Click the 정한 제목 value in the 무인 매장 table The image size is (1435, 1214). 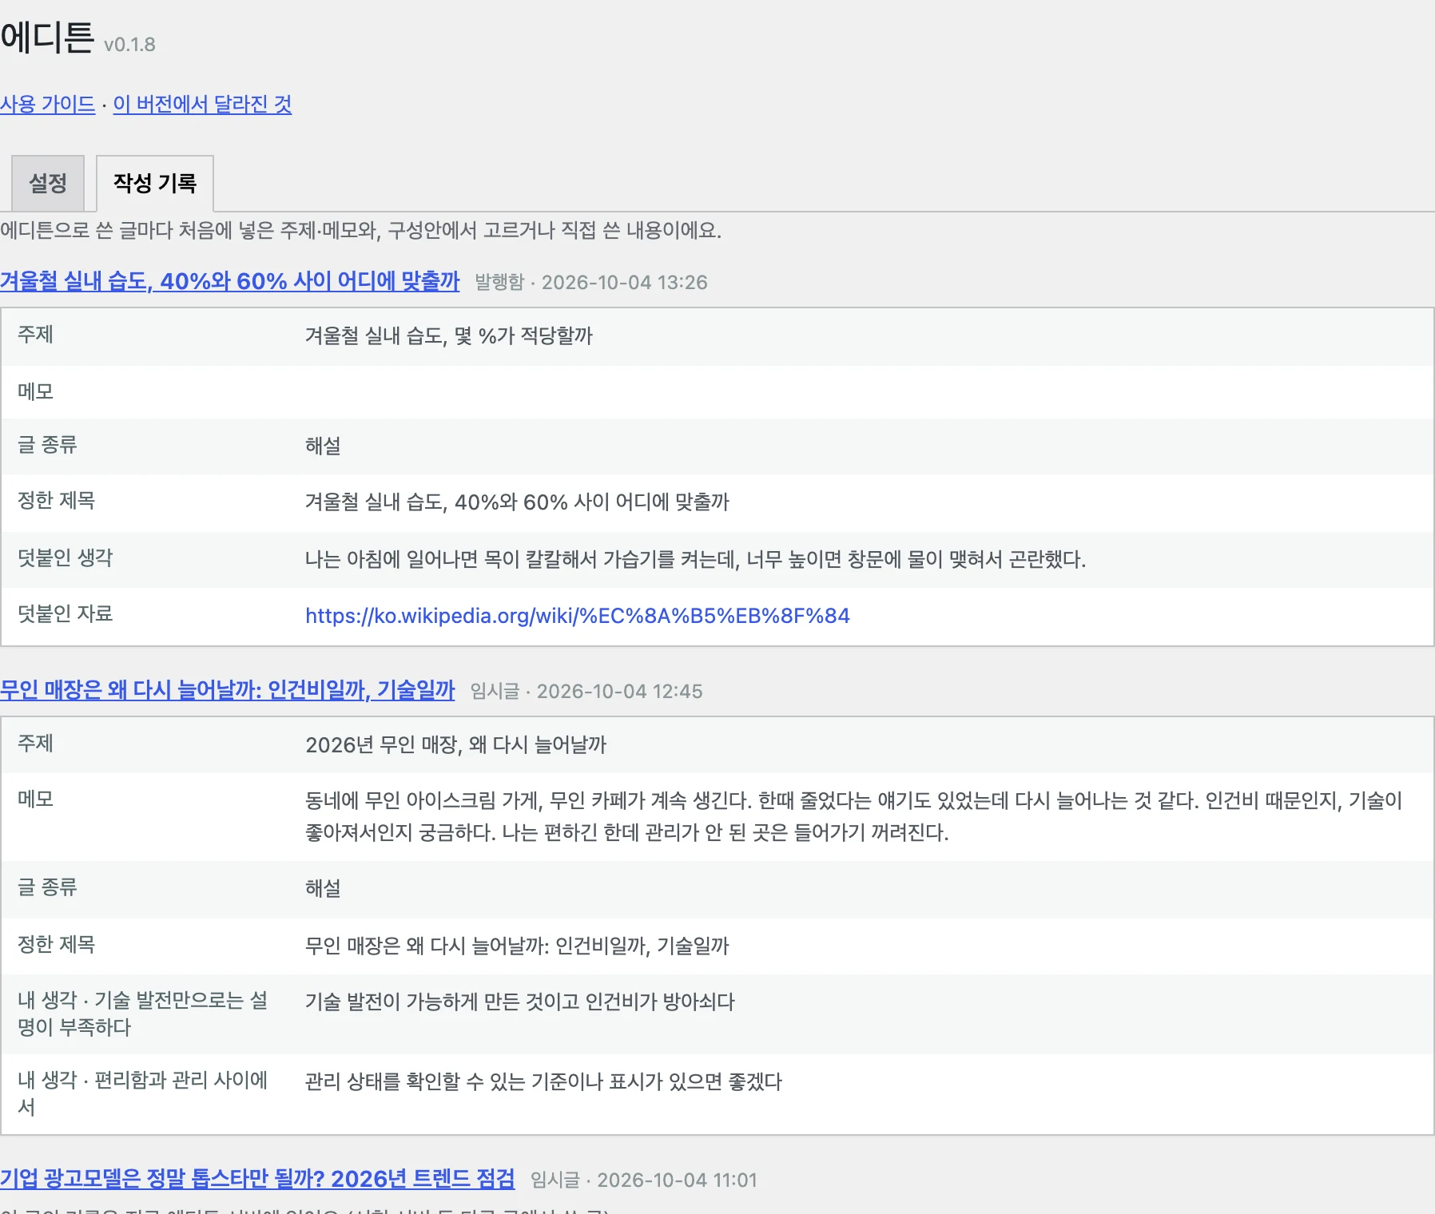(517, 946)
